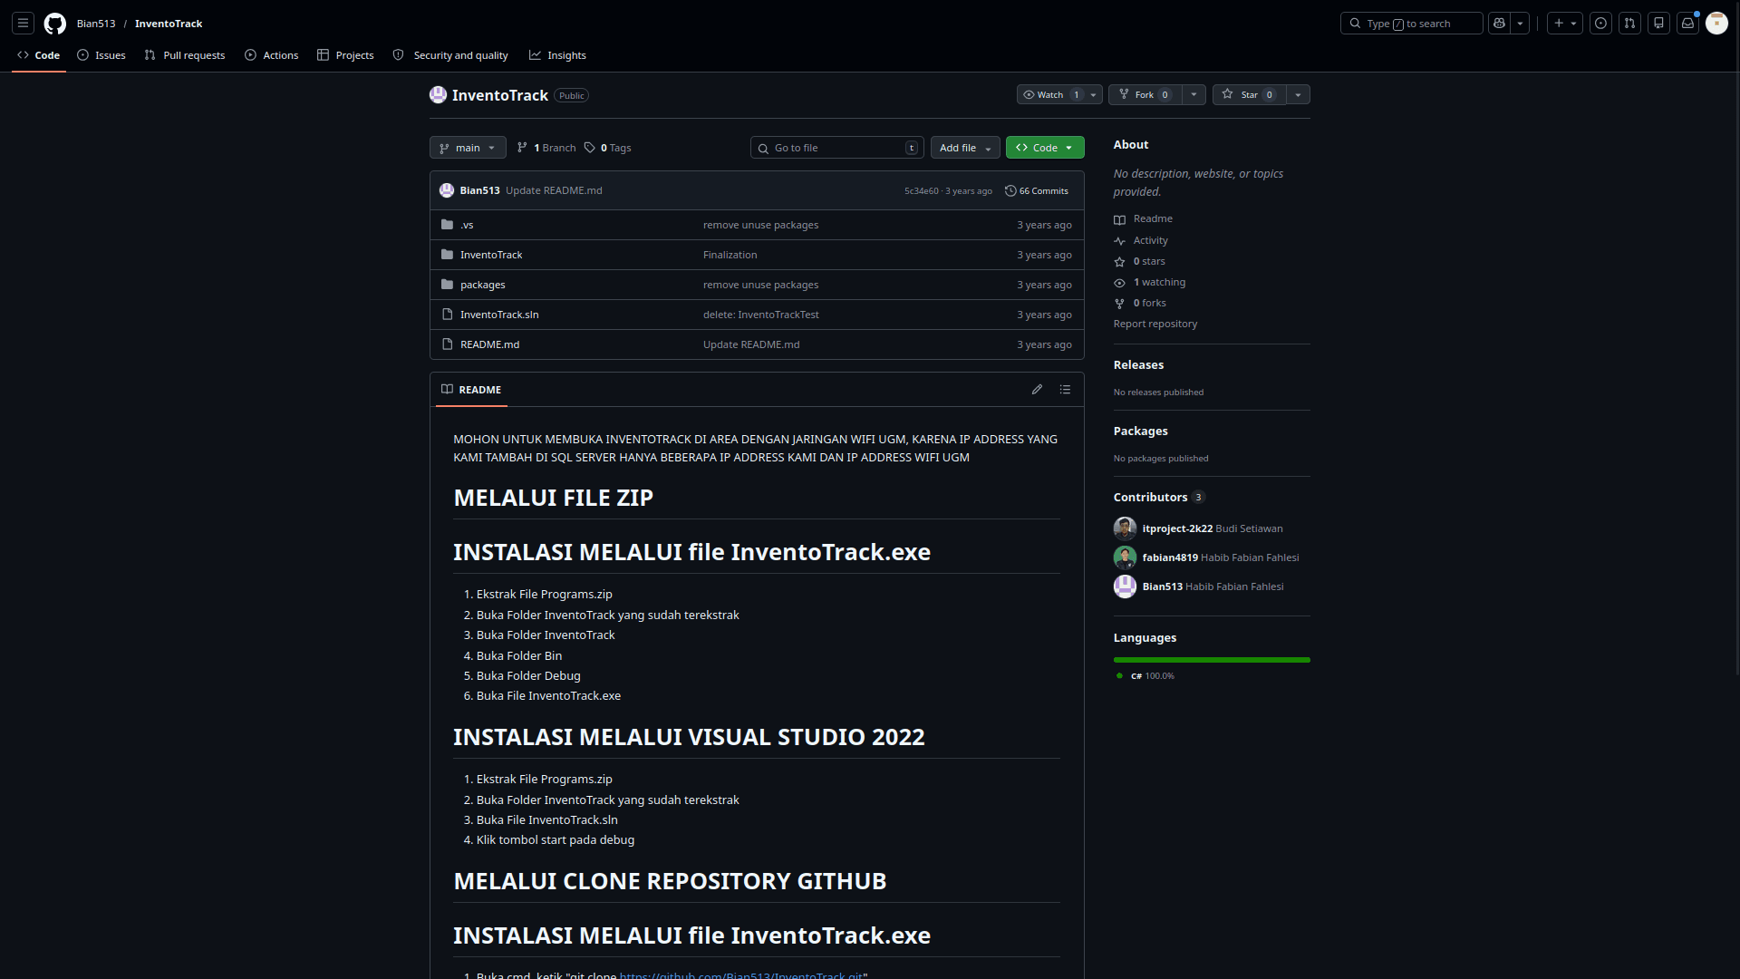Star the InventoTrack repository
Image resolution: width=1740 pixels, height=979 pixels.
click(1249, 94)
